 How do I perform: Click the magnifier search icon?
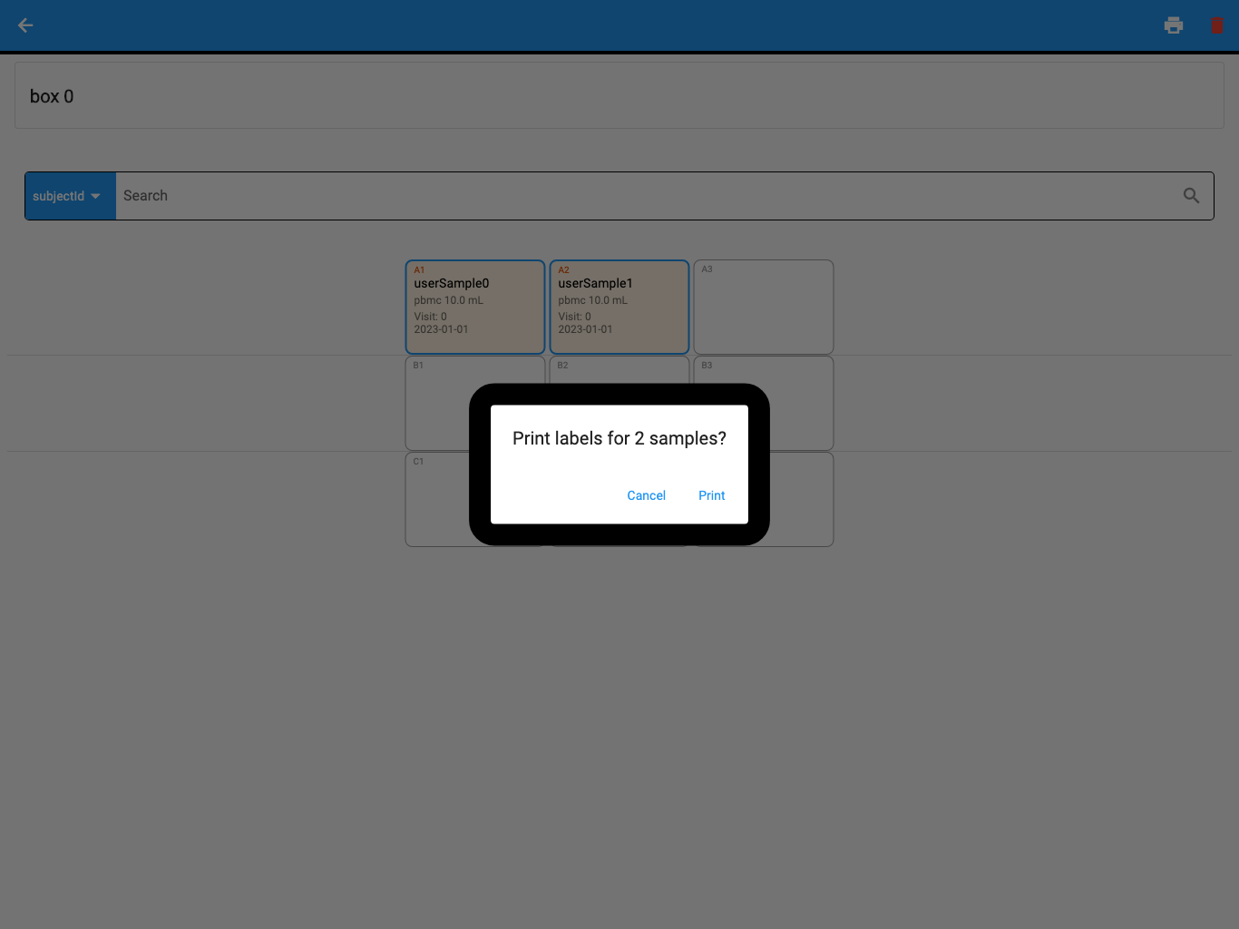1192,196
